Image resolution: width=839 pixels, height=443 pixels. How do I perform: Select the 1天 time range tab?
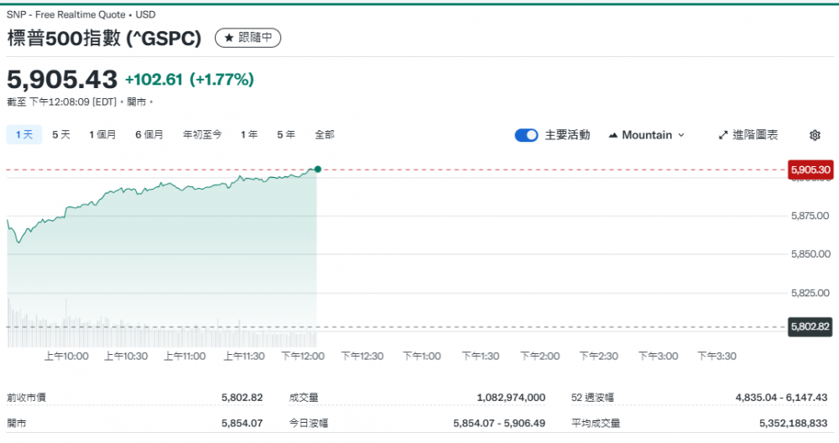coord(23,134)
